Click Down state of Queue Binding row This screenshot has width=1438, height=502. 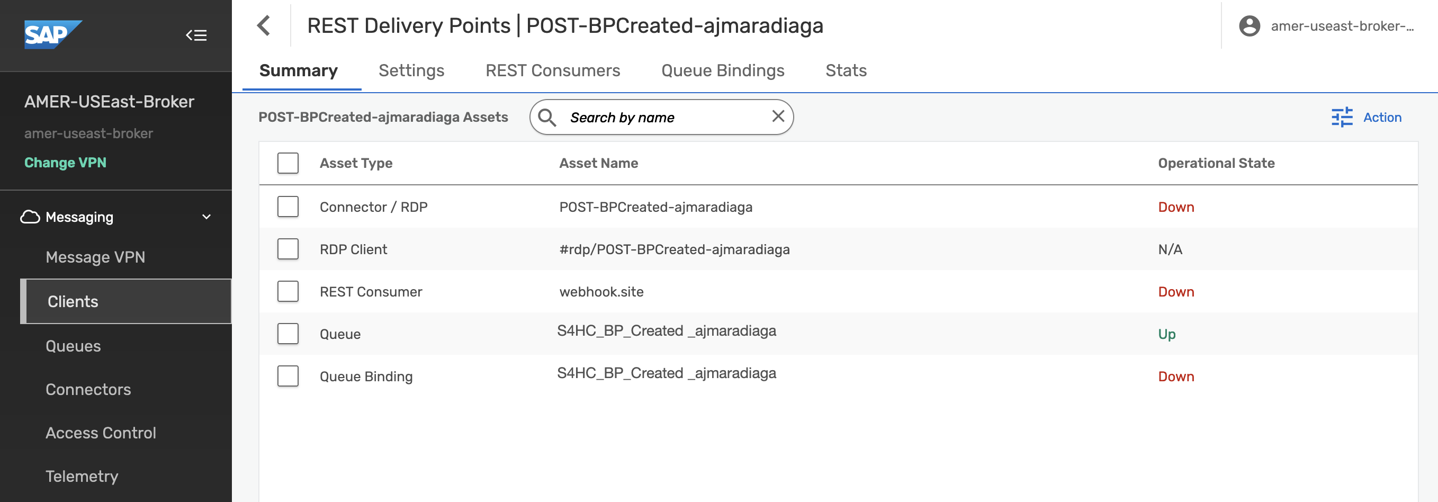tap(1176, 377)
